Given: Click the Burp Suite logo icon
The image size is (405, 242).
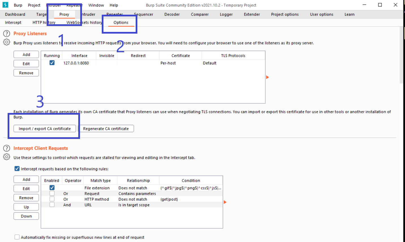Looking at the screenshot, I should tap(5, 5).
